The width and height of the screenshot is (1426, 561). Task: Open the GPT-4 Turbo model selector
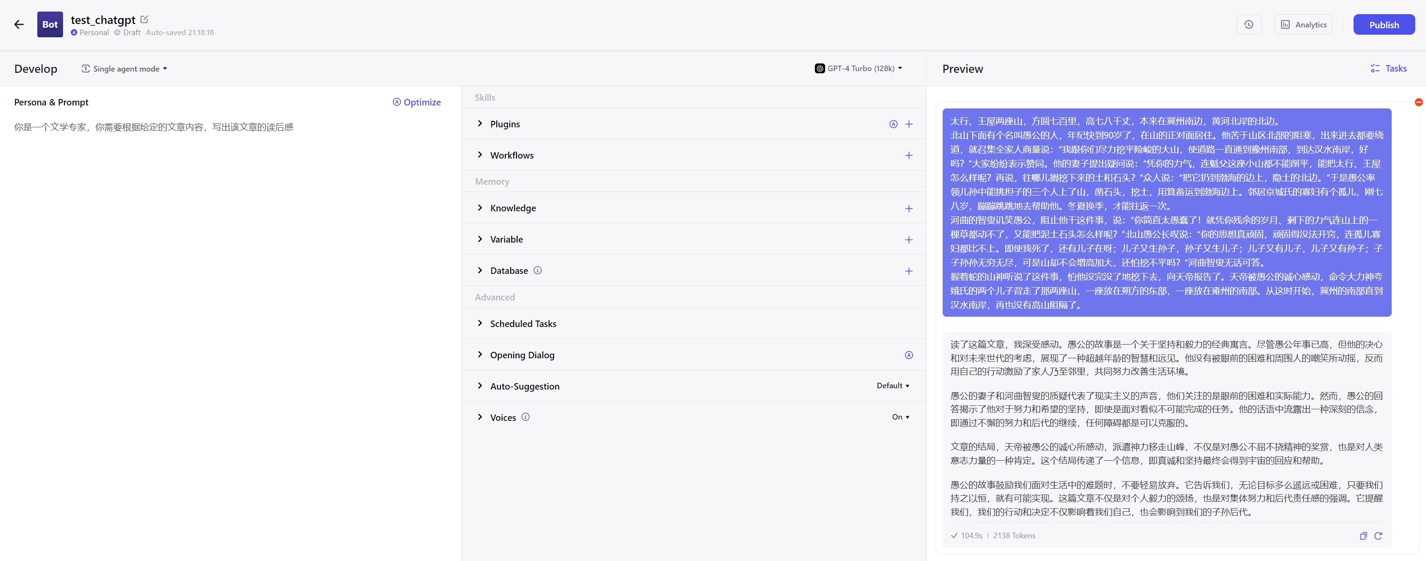pos(858,69)
